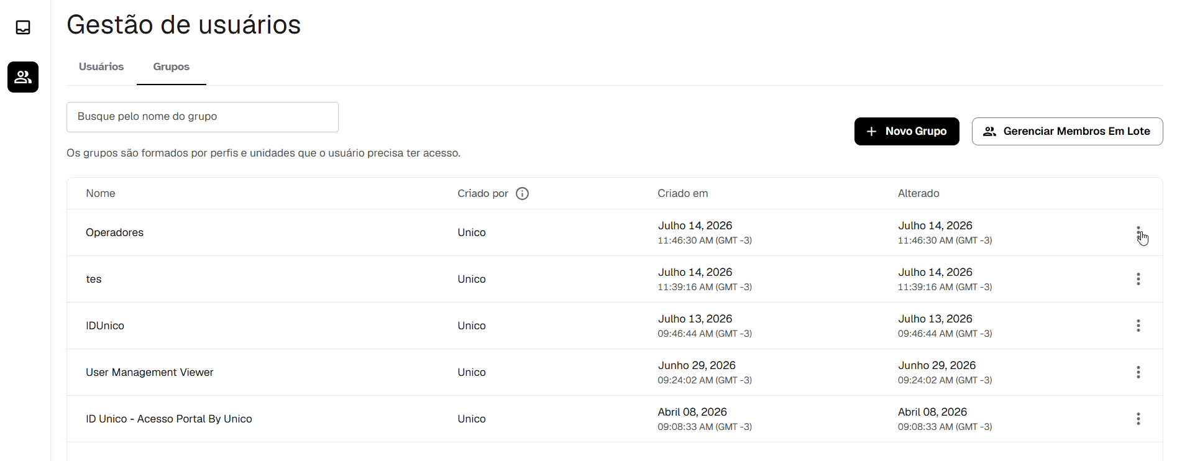This screenshot has height=461, width=1177.
Task: Open options for User Management Viewer row
Action: coord(1138,372)
